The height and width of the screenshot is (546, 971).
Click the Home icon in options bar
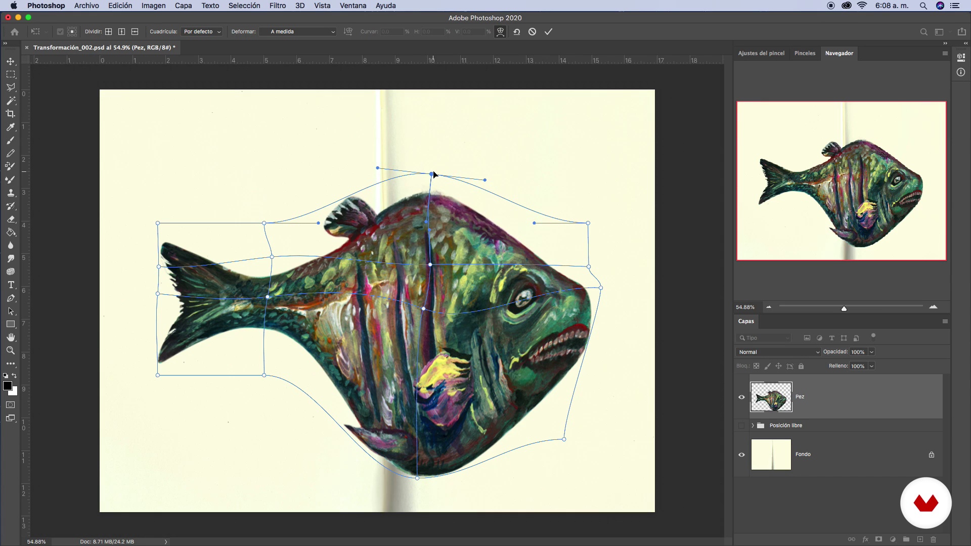click(15, 31)
